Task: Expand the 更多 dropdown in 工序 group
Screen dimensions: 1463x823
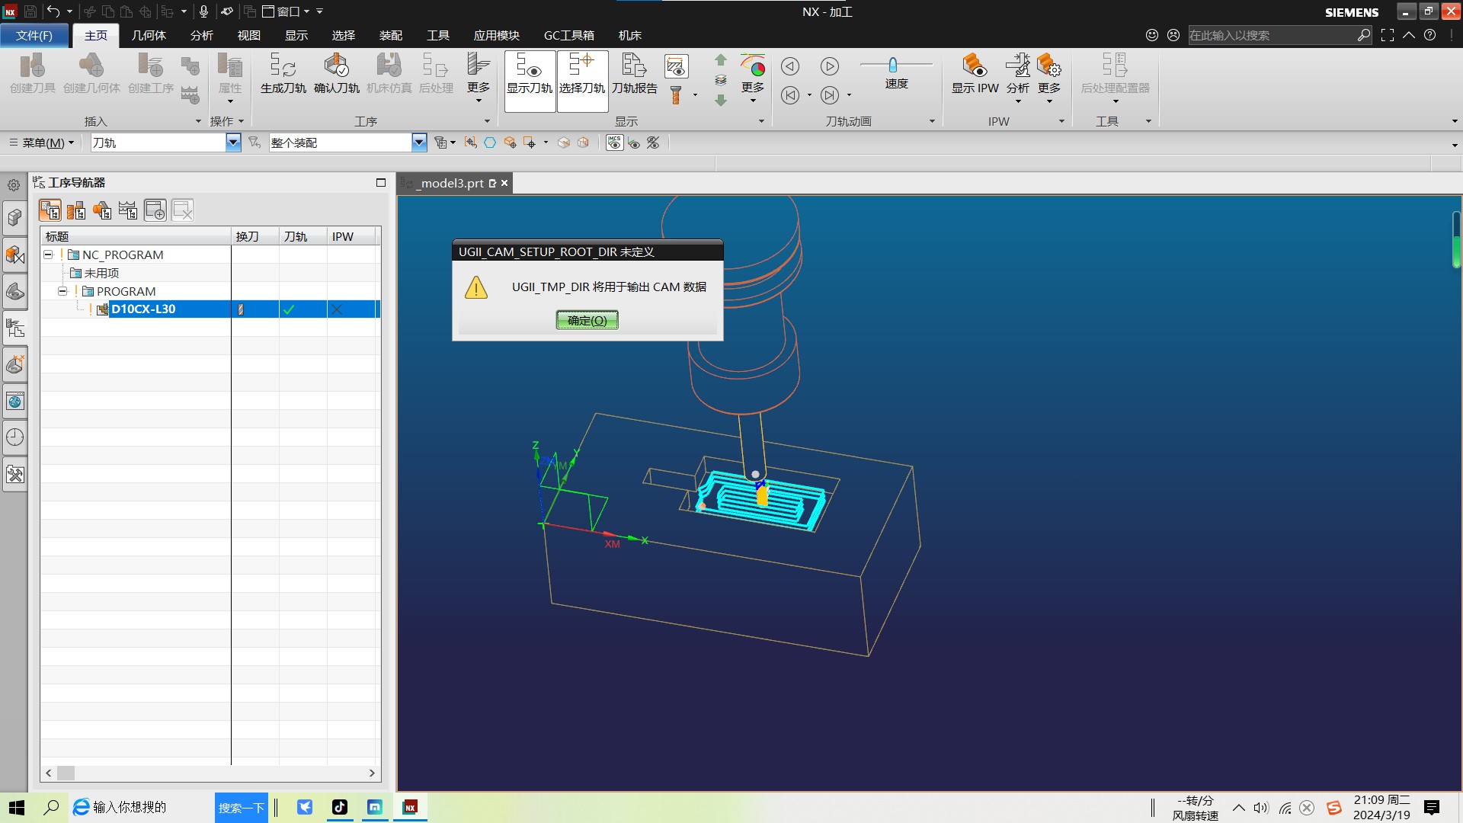Action: point(479,78)
